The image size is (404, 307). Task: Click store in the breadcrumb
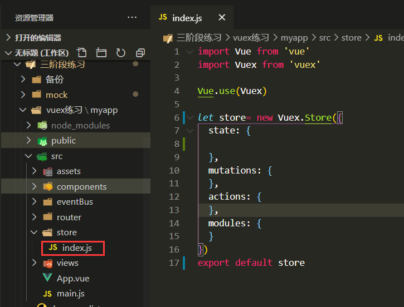coord(352,38)
